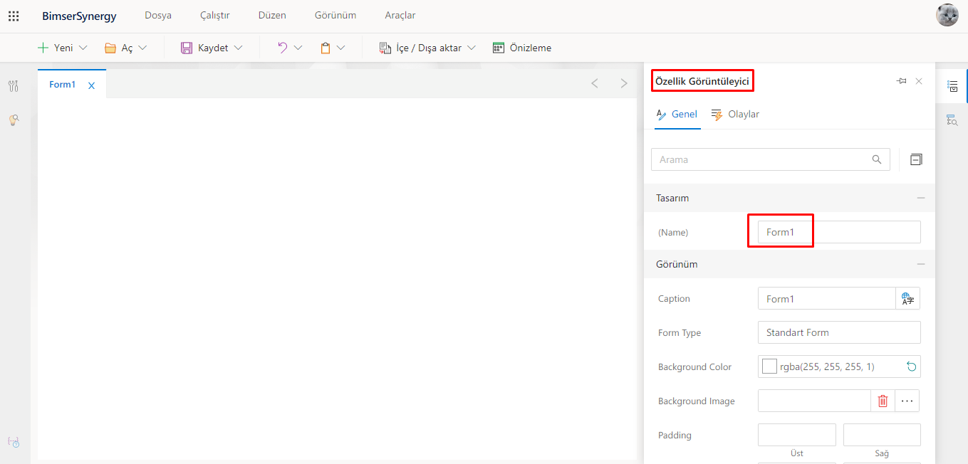
Task: Click the Form Type input field
Action: click(838, 333)
